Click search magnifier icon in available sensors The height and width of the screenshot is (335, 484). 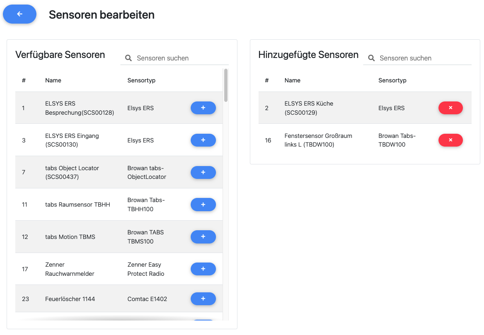point(129,58)
